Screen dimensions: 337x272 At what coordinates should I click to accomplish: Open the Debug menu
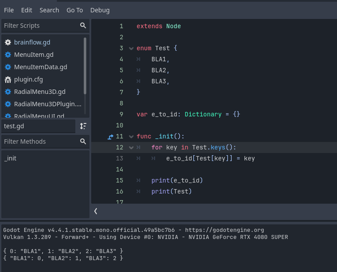(100, 10)
